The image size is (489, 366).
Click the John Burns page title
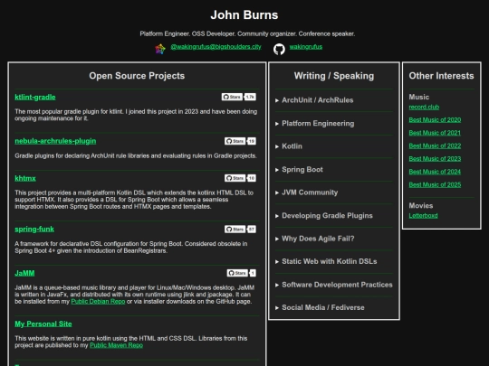click(244, 15)
